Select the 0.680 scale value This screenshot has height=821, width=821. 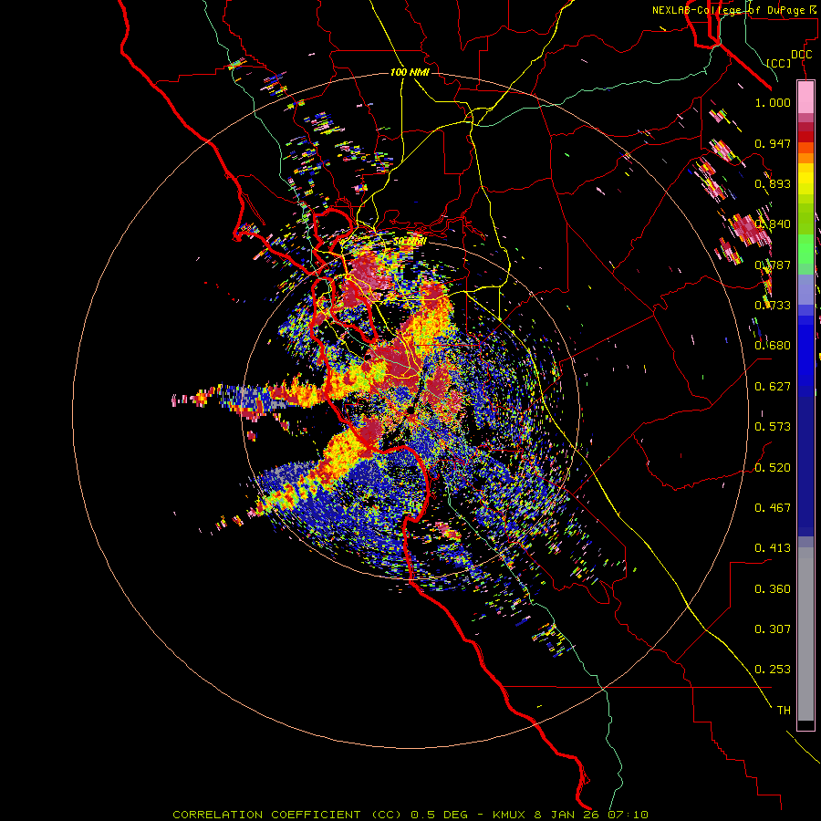[x=773, y=346]
